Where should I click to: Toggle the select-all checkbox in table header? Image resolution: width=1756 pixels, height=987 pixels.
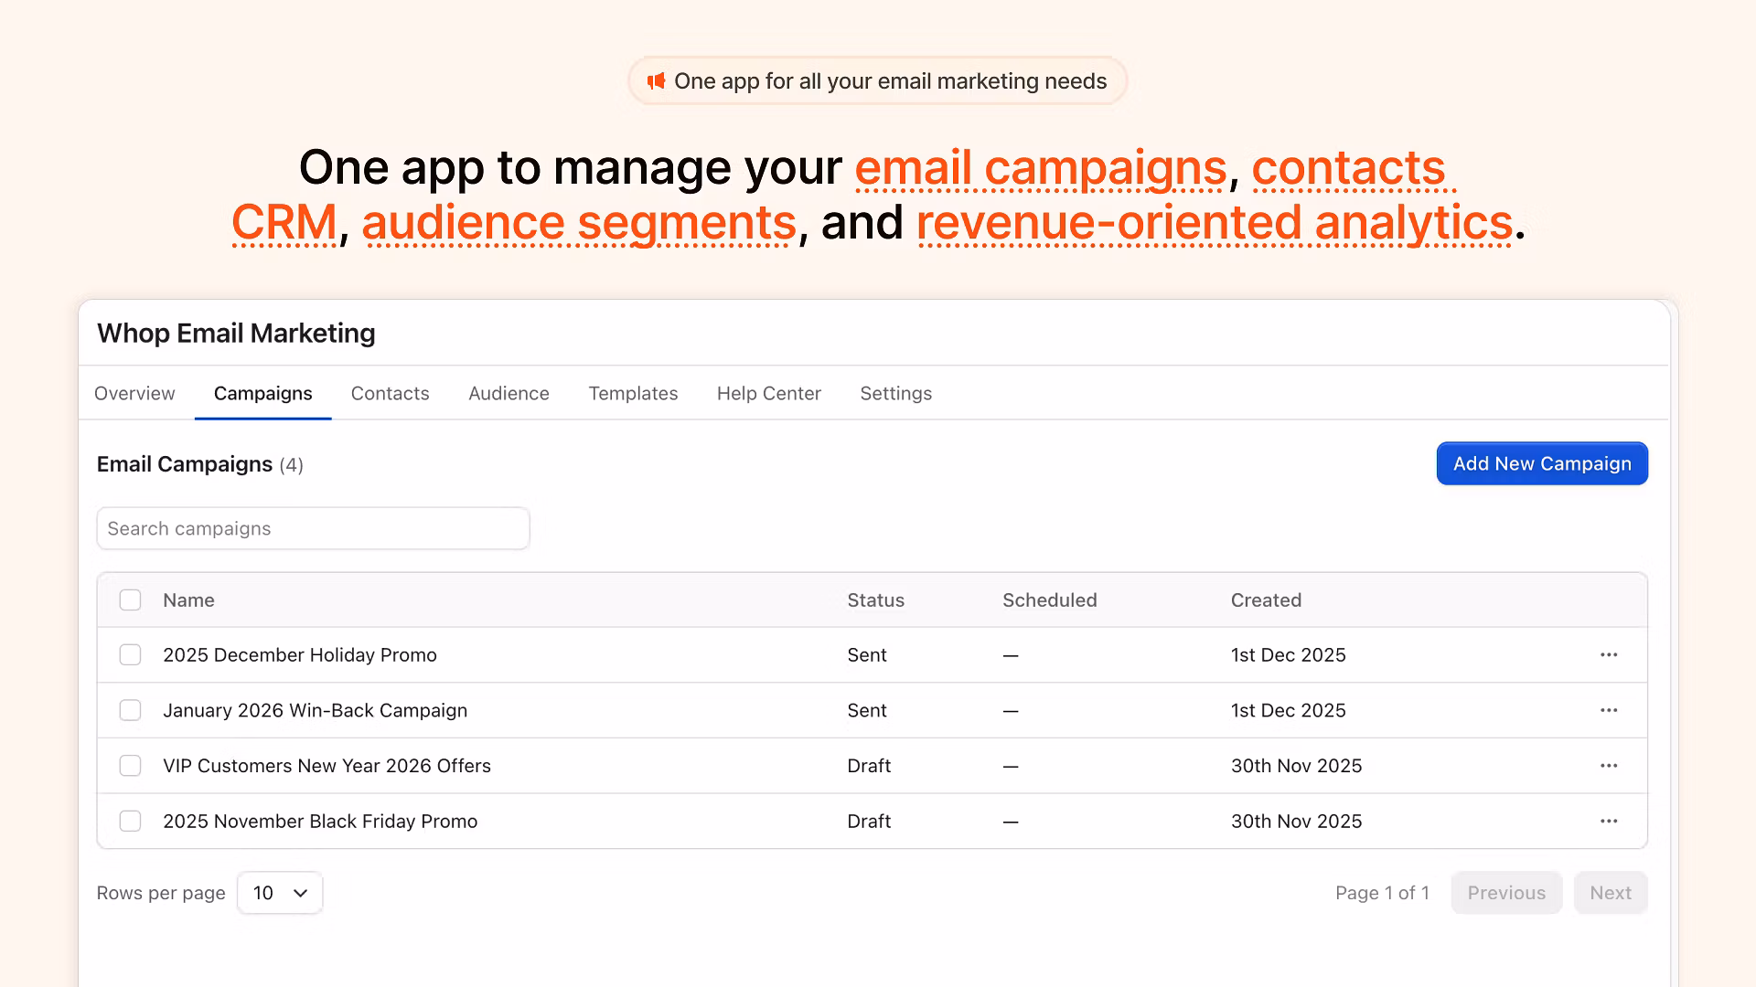tap(130, 600)
